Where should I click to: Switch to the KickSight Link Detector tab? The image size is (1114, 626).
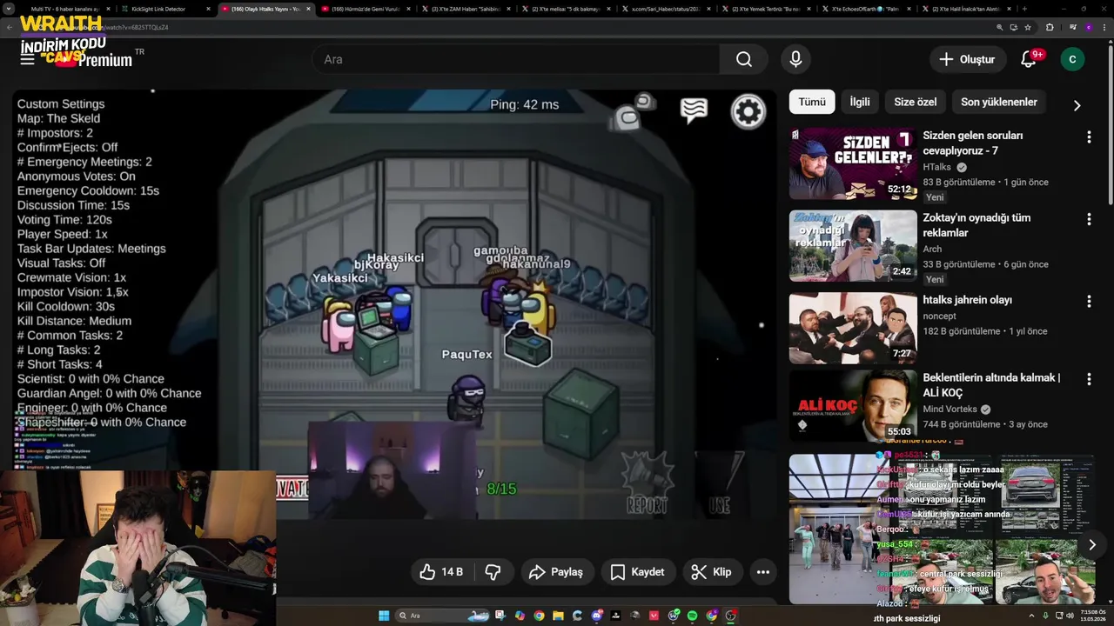[x=165, y=9]
